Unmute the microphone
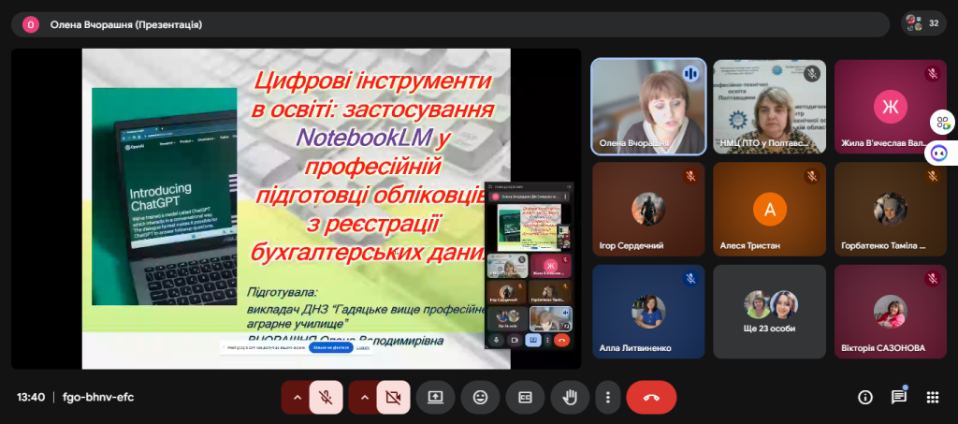Image resolution: width=958 pixels, height=424 pixels. click(x=326, y=397)
